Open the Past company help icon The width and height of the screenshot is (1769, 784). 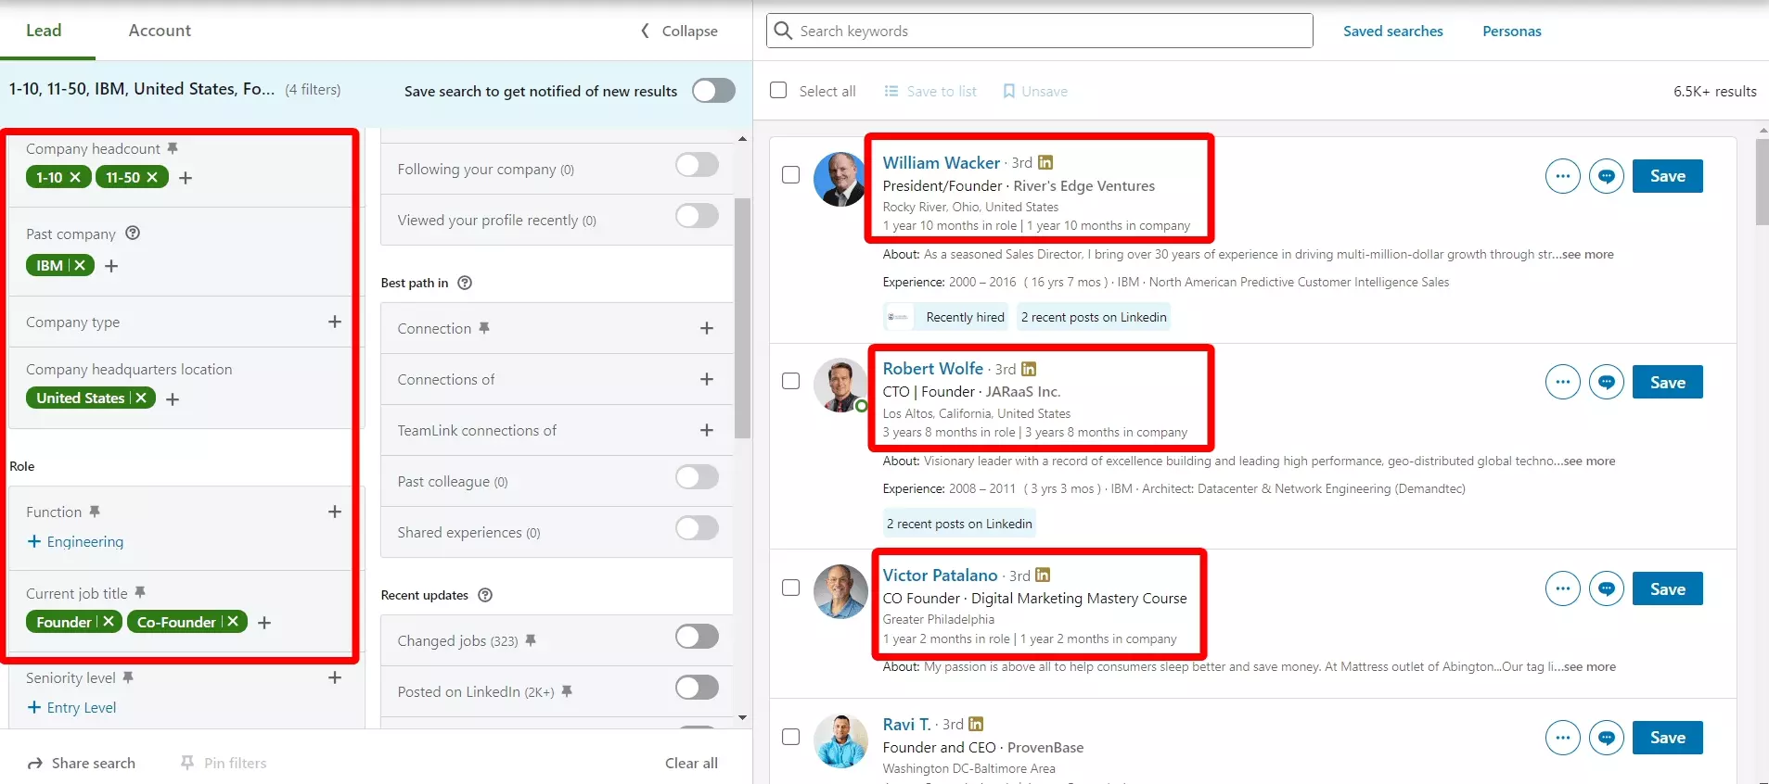[133, 233]
